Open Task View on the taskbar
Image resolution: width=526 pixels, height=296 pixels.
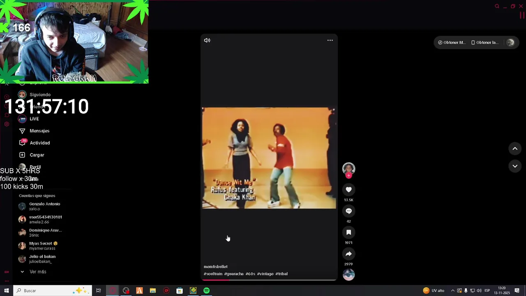[x=99, y=291]
